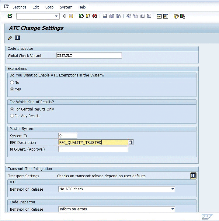Select the No radio button for exemptions
Image resolution: width=219 pixels, height=221 pixels.
point(12,82)
